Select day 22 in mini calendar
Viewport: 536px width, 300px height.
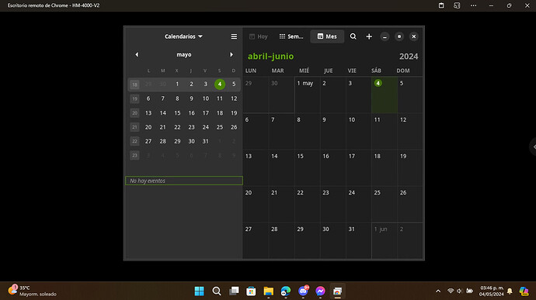177,127
